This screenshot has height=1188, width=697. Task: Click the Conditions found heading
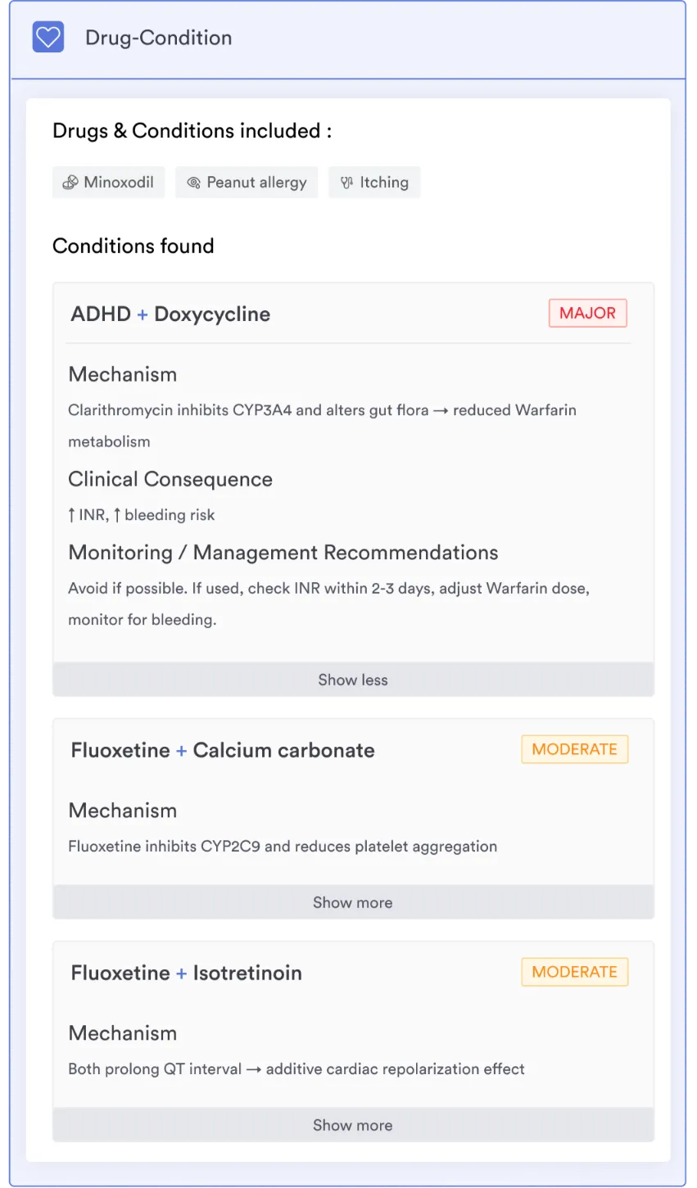click(x=133, y=246)
